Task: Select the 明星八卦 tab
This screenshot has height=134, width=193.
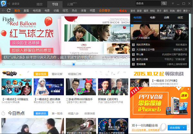Action: pos(73,114)
